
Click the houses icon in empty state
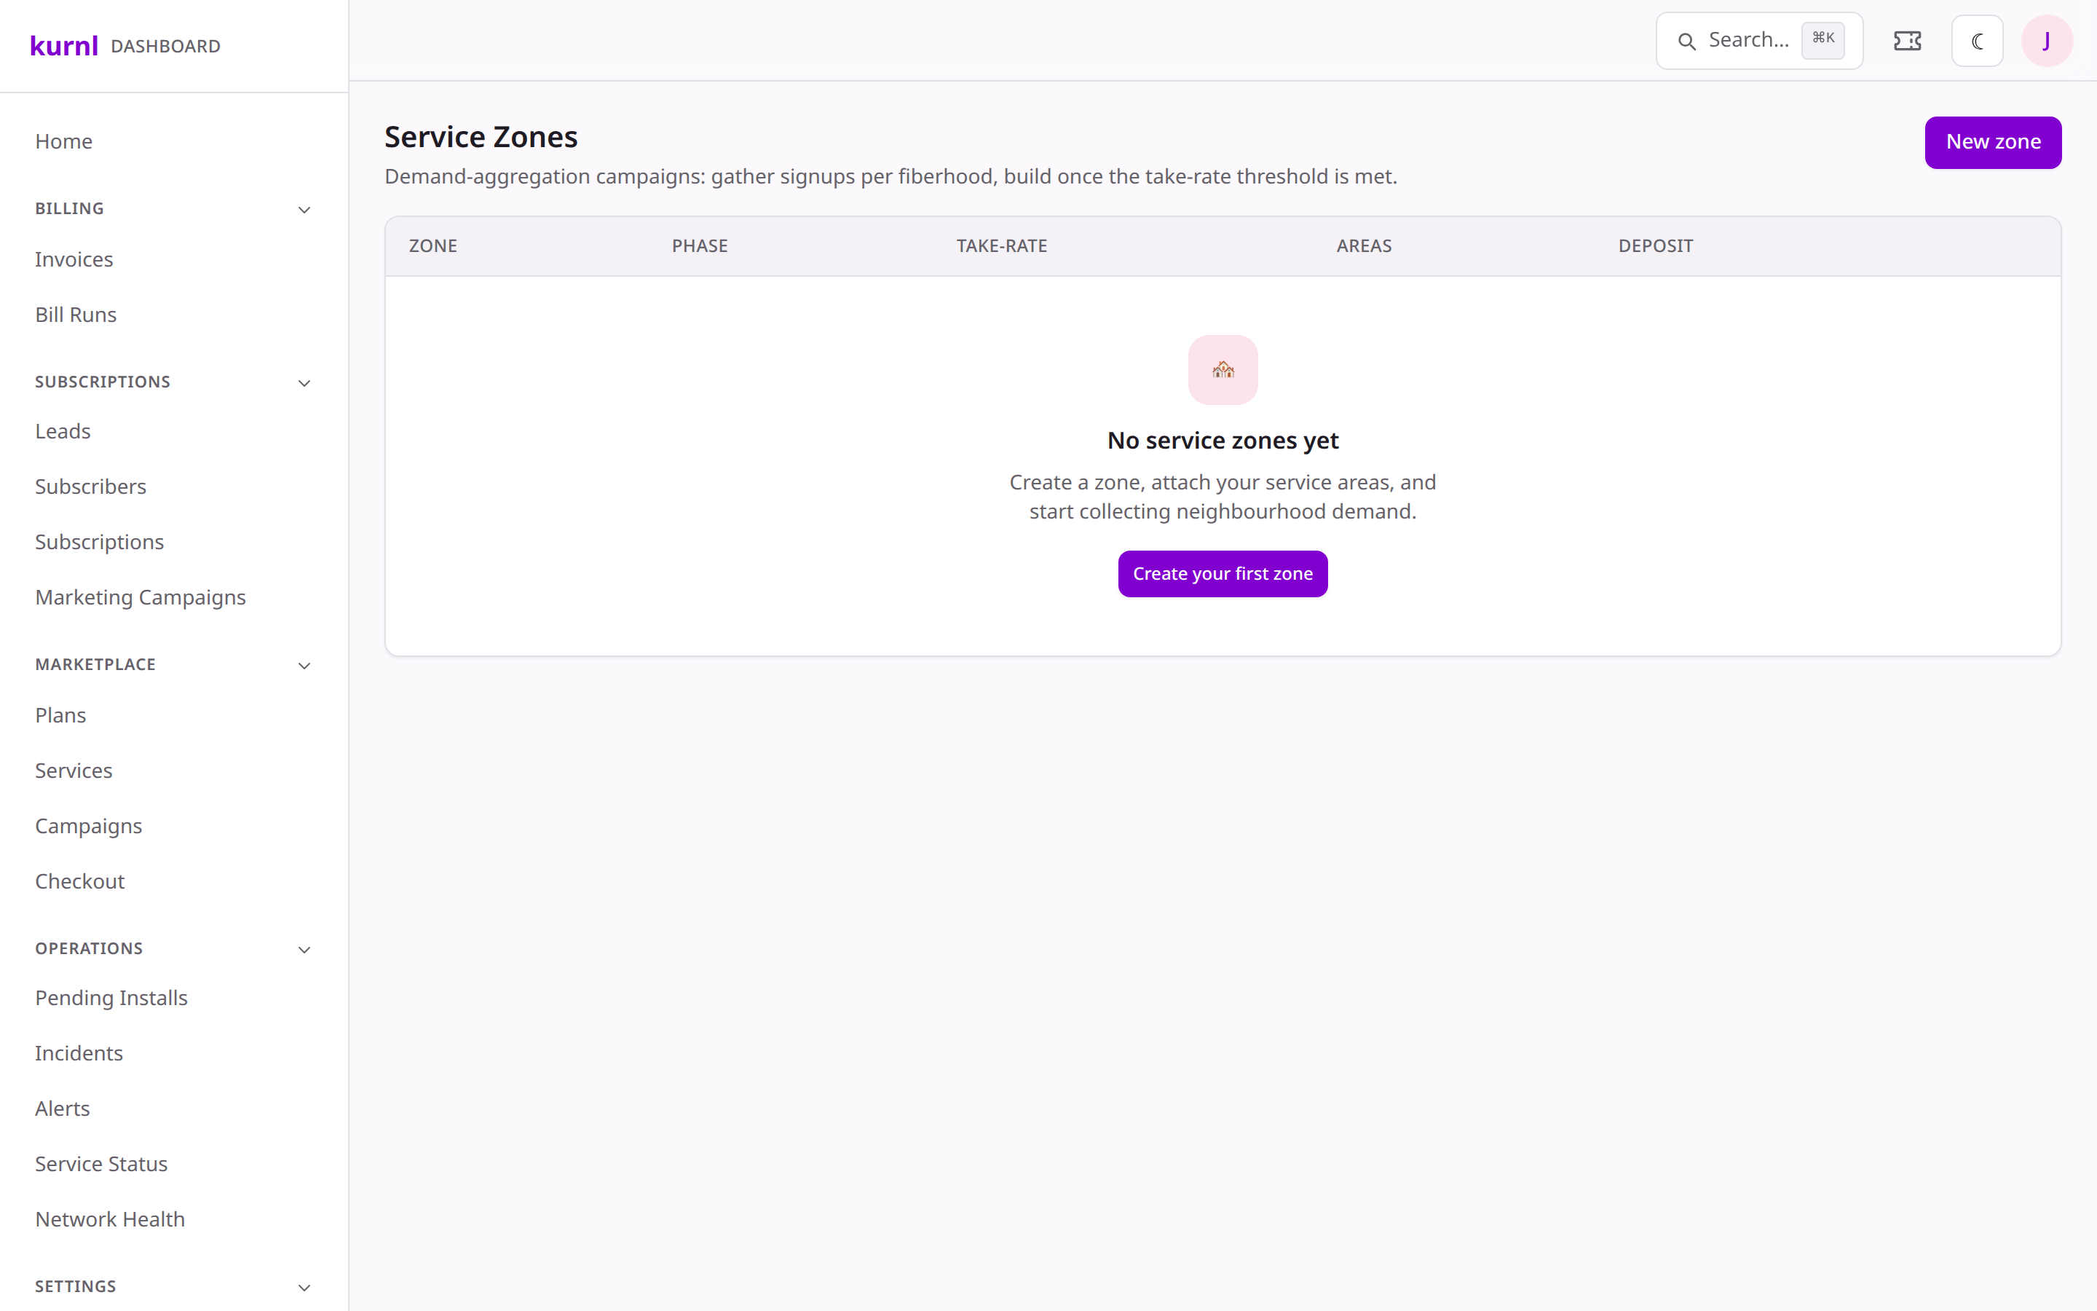(1223, 370)
